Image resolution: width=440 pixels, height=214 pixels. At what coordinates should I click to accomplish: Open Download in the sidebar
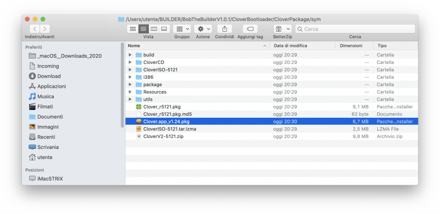pyautogui.click(x=45, y=76)
